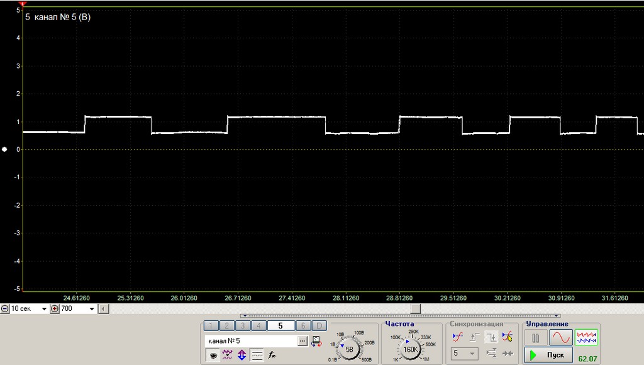
Task: Toggle the dashed lines display style button
Action: tap(257, 355)
